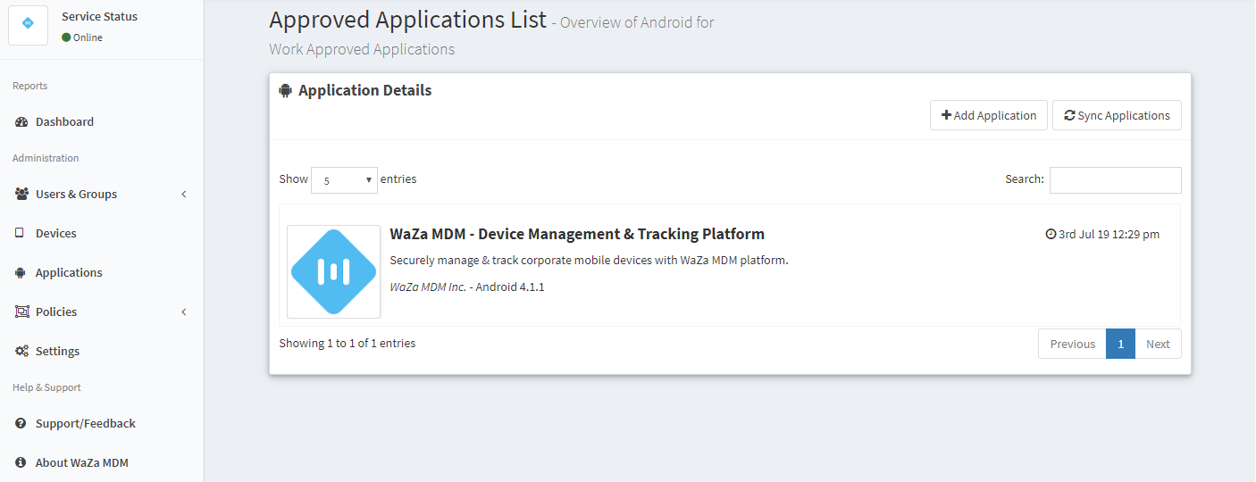Click the Sync Applications button

[1117, 115]
